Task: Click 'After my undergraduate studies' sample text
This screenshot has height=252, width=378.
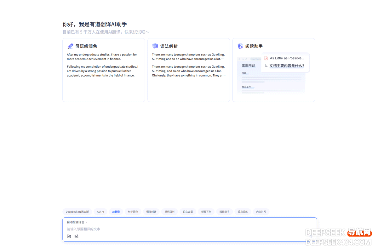Action: tap(102, 57)
